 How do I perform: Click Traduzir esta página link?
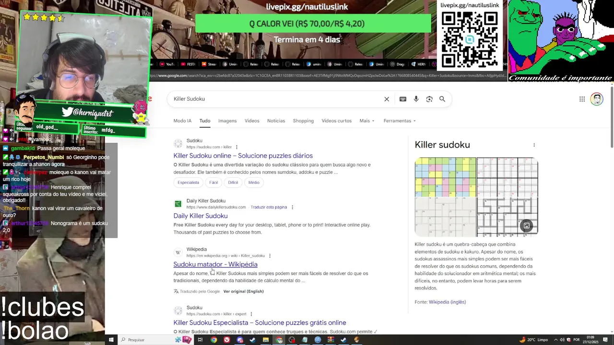(x=269, y=207)
